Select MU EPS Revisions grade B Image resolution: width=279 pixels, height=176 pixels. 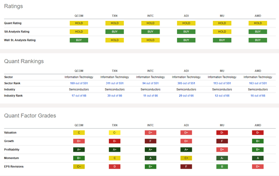point(222,166)
